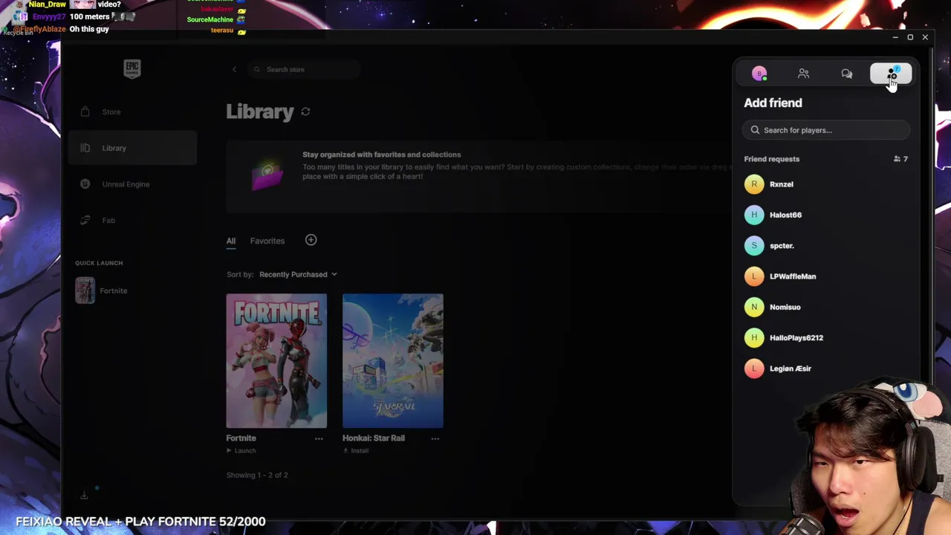Image resolution: width=951 pixels, height=535 pixels.
Task: Select the add friend icon tab
Action: click(891, 74)
